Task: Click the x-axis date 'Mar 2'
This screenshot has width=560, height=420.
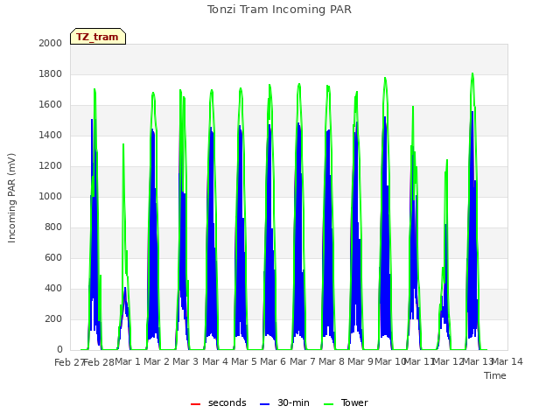Action: point(157,361)
